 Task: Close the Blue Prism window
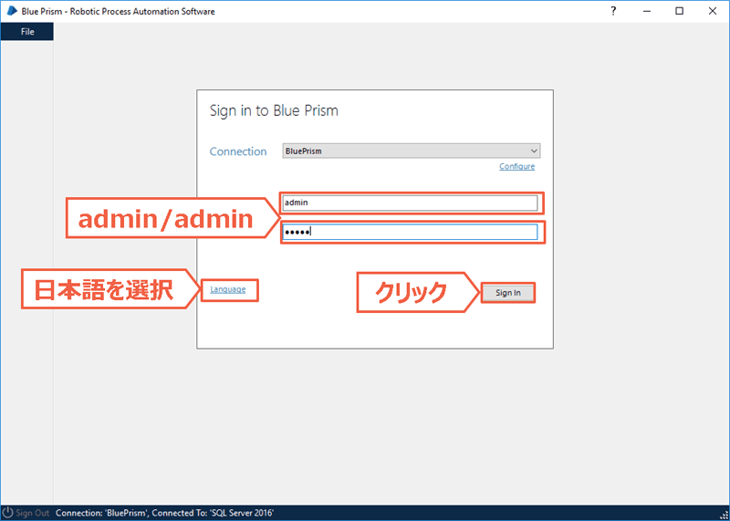[713, 11]
